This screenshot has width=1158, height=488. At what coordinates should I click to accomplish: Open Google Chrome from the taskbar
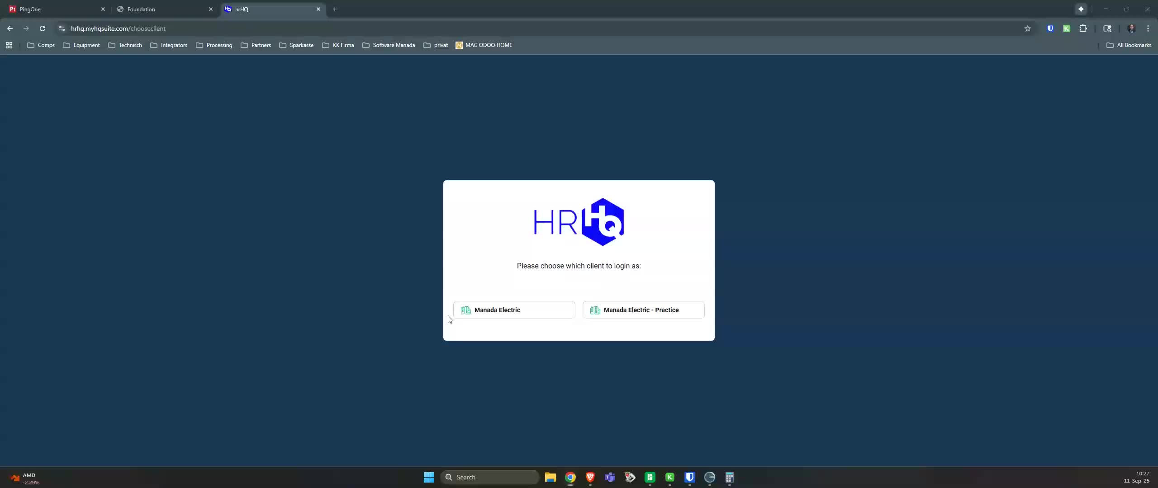(570, 477)
